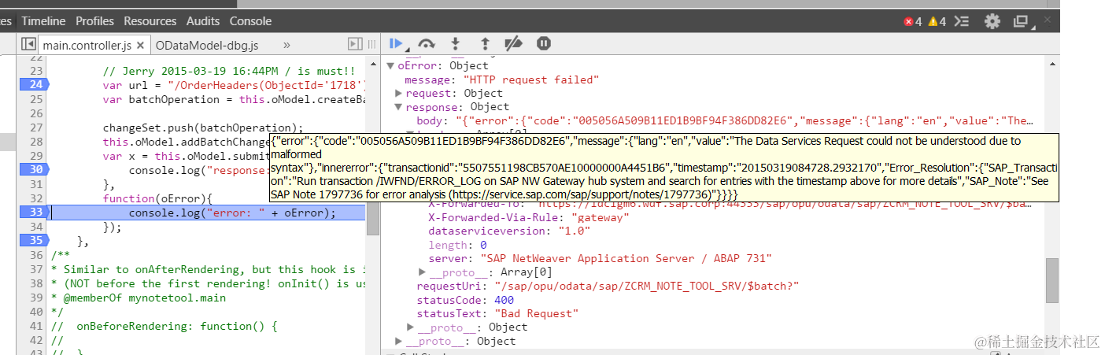1105x355 pixels.
Task: Select the ODataModel-dbg.js file tab
Action: (x=207, y=46)
